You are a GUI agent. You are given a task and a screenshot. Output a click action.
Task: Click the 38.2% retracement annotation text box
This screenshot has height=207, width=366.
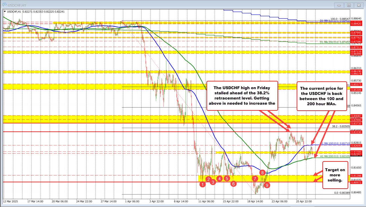[242, 95]
